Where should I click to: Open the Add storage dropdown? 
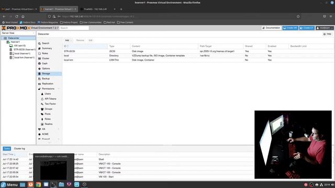pyautogui.click(x=69, y=40)
